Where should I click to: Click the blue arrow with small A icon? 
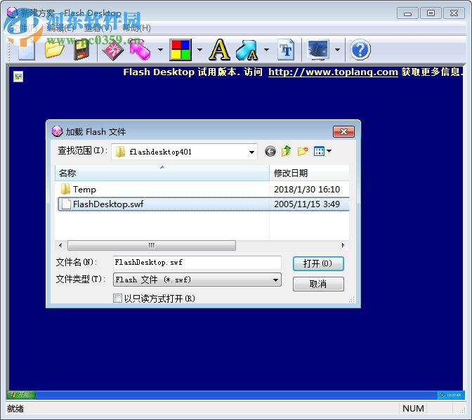[x=247, y=50]
